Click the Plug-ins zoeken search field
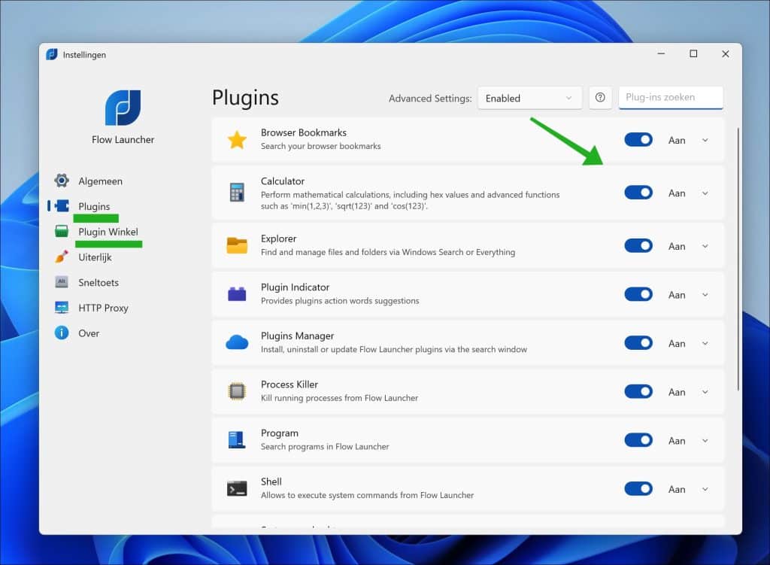Viewport: 770px width, 565px height. (x=671, y=98)
